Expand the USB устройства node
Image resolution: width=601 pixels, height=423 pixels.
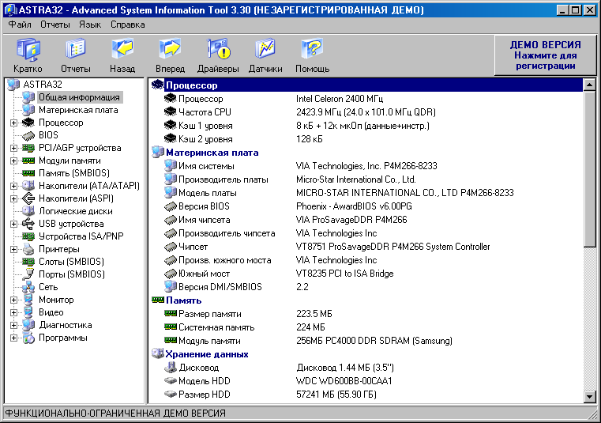point(13,225)
